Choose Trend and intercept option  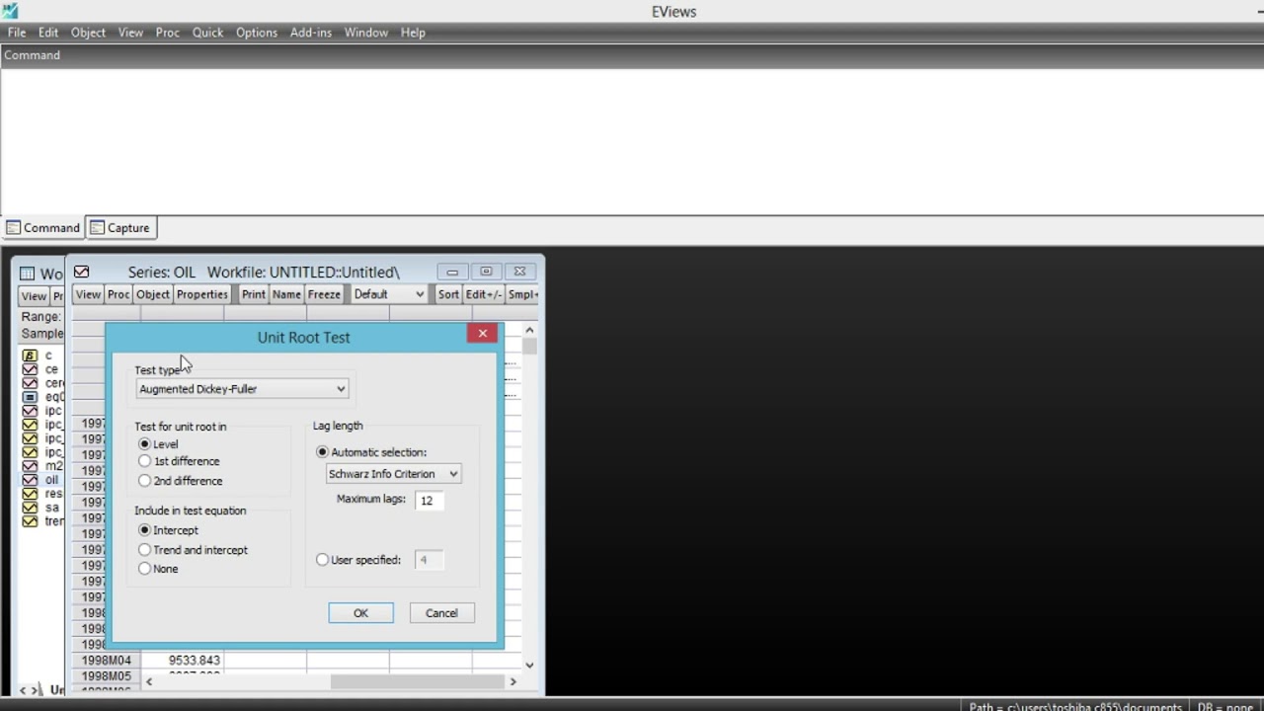pyautogui.click(x=145, y=550)
